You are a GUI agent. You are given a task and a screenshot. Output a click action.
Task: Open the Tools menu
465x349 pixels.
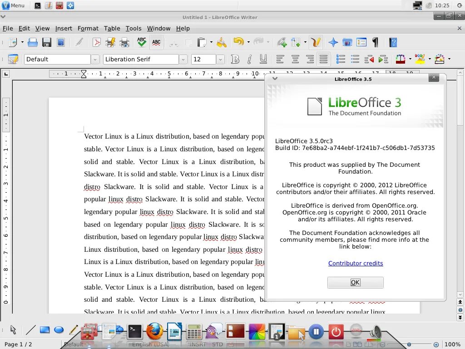134,29
